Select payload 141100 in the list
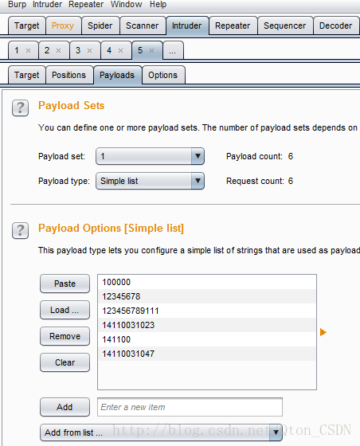Screen dimensions: 360x446 coord(207,339)
